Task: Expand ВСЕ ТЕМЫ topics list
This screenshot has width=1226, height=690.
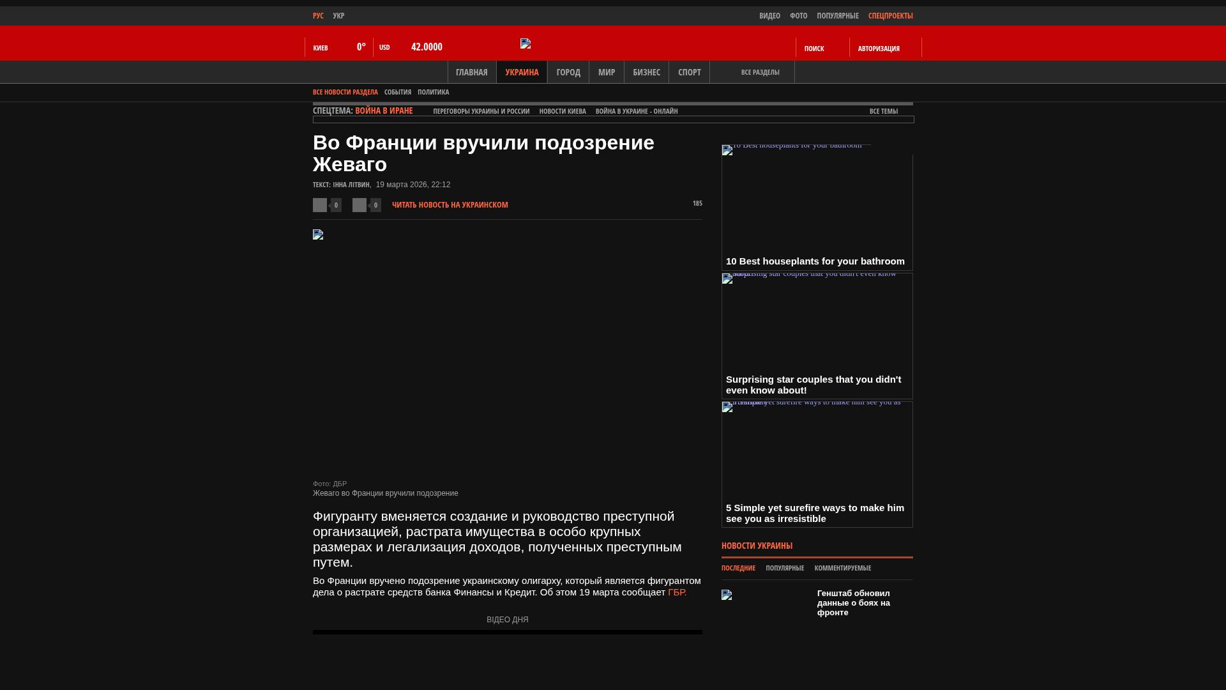Action: 883,111
